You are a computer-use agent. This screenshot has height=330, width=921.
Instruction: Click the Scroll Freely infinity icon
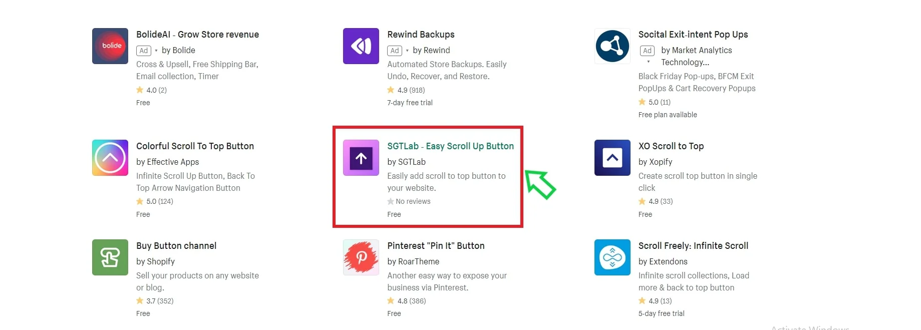point(611,257)
